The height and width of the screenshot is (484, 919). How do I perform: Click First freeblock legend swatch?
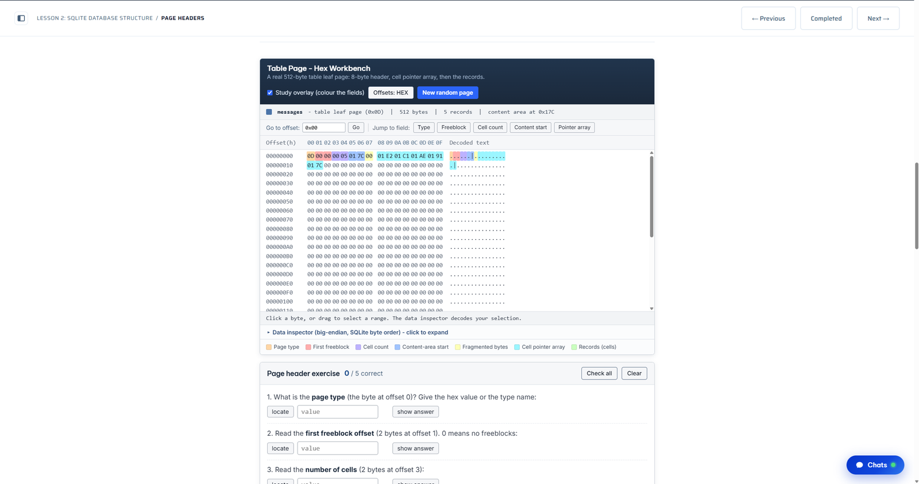pyautogui.click(x=308, y=347)
